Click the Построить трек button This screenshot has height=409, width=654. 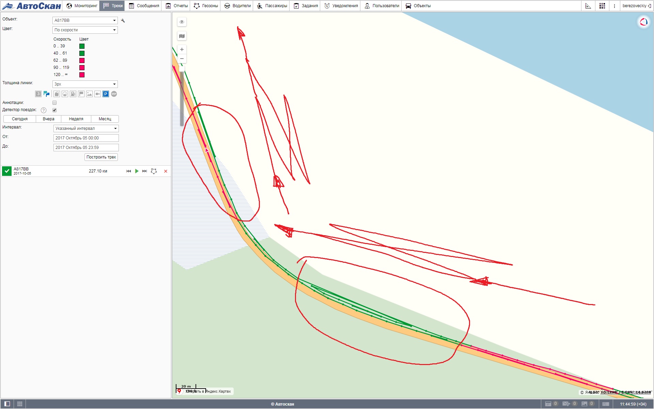pos(101,157)
